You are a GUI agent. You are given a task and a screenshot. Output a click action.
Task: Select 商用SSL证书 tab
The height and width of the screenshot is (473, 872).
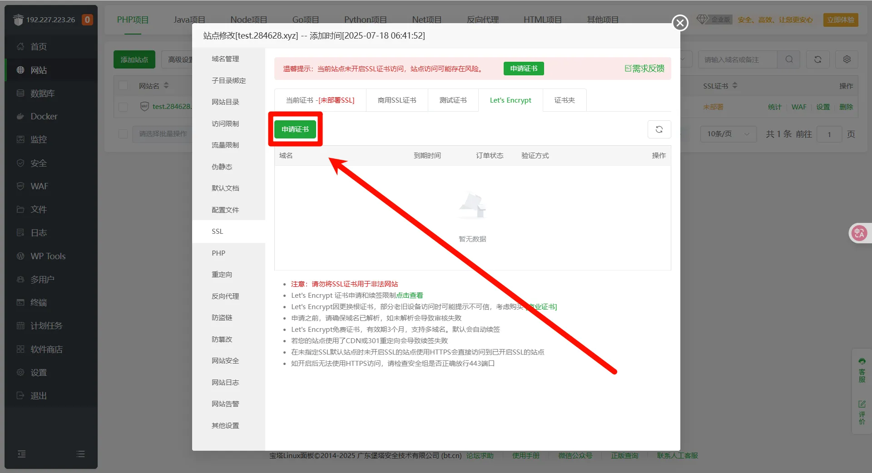pyautogui.click(x=396, y=100)
